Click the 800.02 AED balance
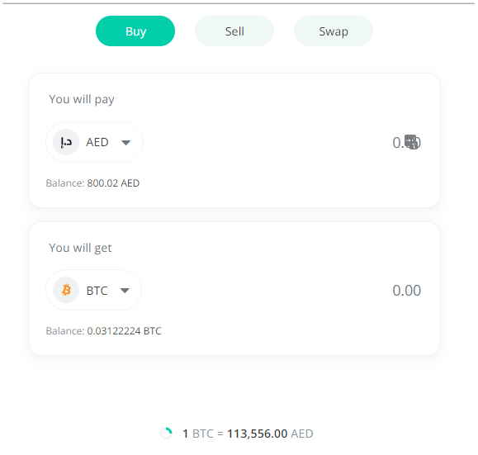 coord(113,183)
